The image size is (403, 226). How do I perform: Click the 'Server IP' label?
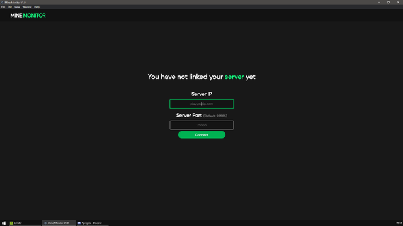[201, 94]
